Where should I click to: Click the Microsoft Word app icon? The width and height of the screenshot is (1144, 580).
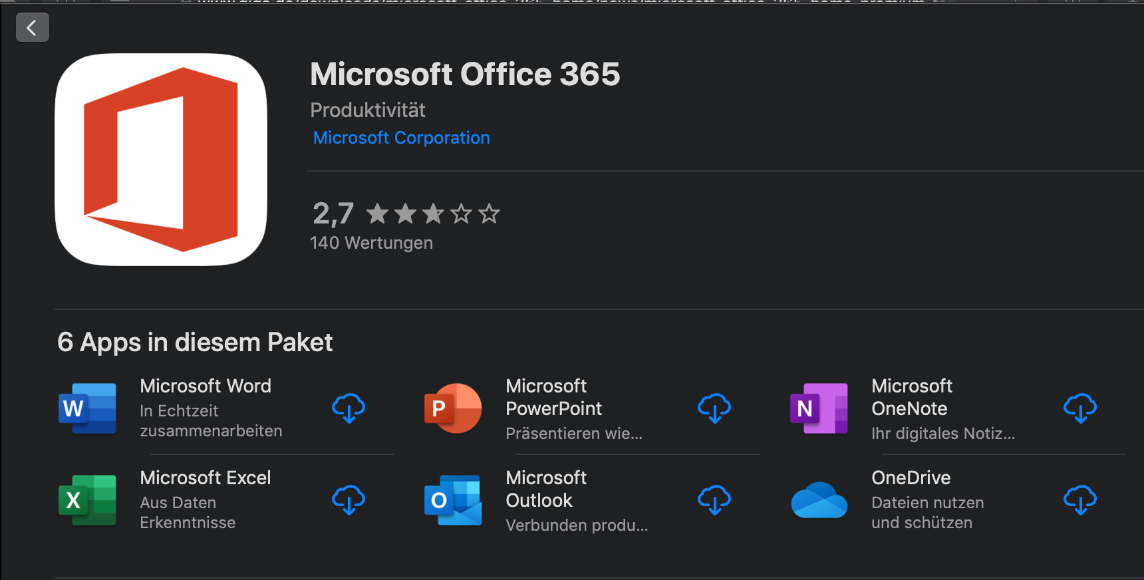point(88,408)
